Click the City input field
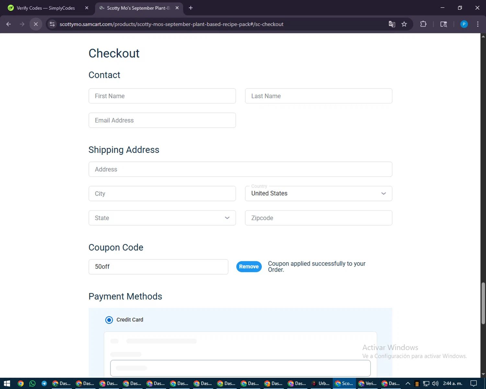The width and height of the screenshot is (486, 389). point(162,194)
